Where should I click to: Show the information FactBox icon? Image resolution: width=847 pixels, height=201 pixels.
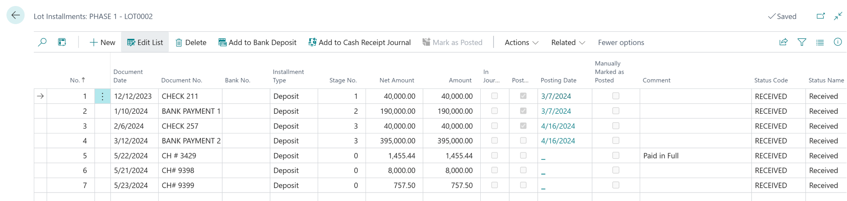pyautogui.click(x=838, y=42)
